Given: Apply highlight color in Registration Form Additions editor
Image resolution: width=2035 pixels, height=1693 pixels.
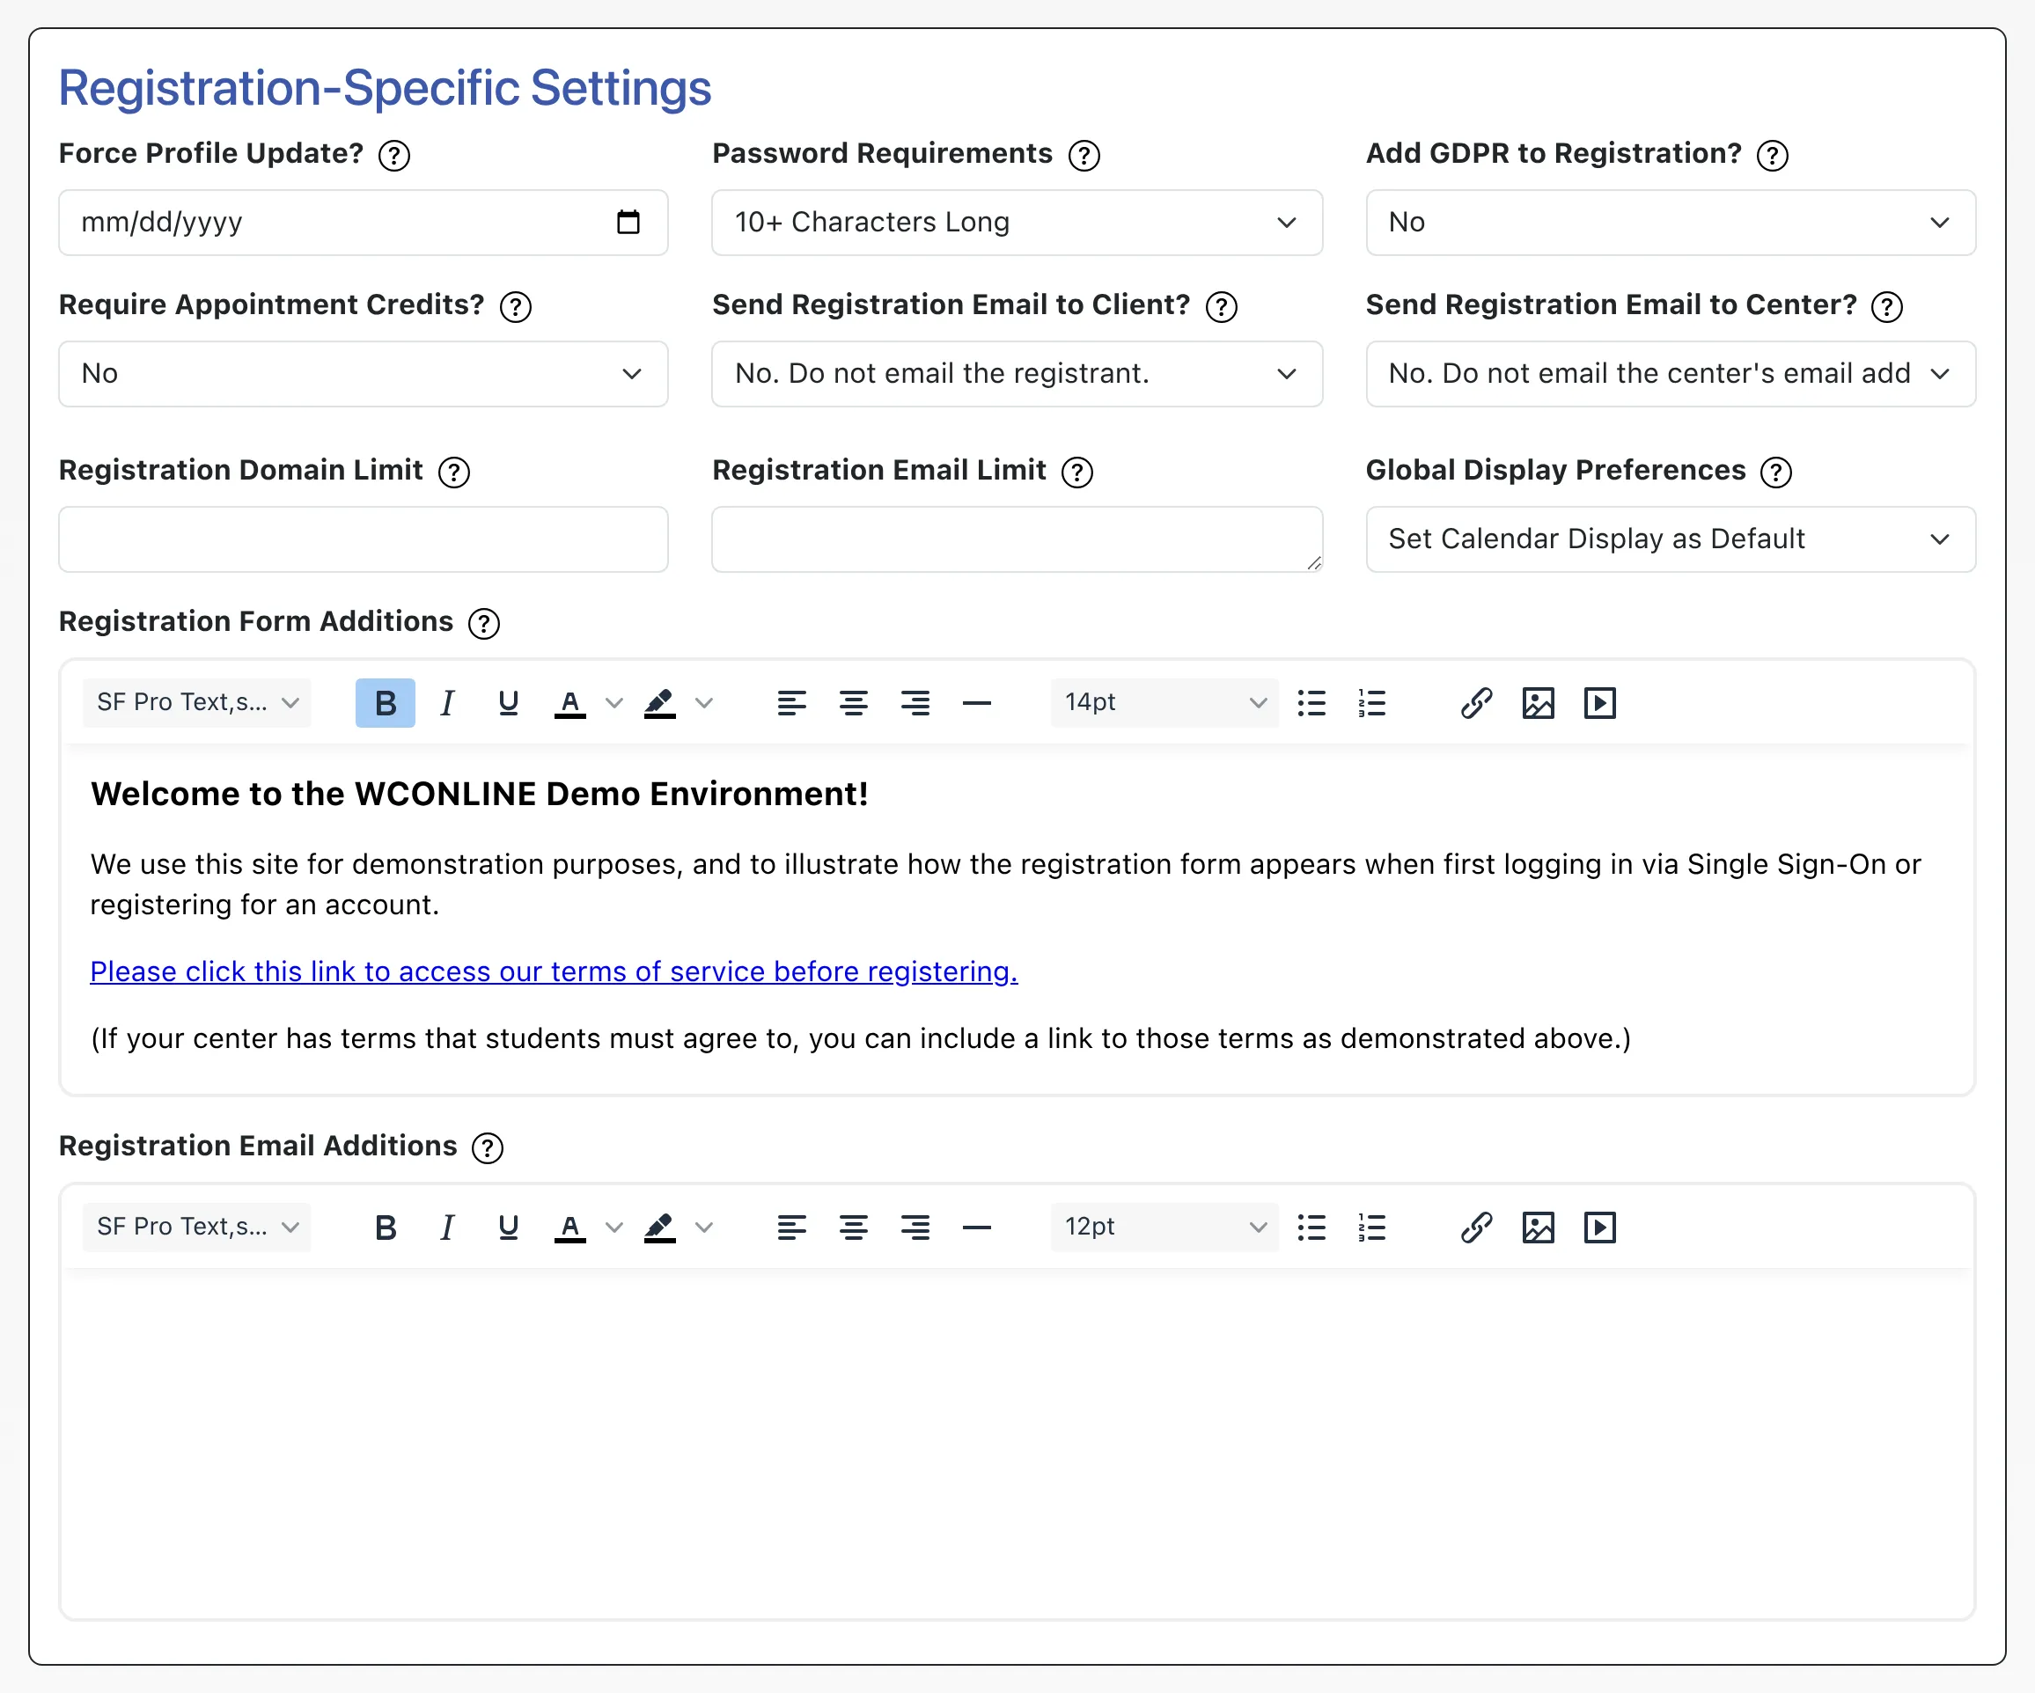Looking at the screenshot, I should tap(660, 702).
